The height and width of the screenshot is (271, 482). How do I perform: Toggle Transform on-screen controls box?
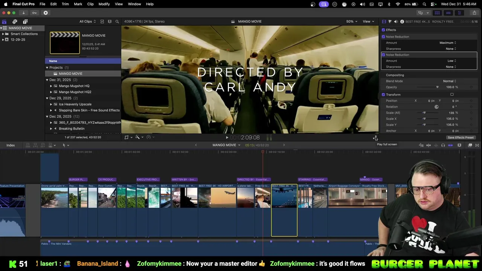(x=452, y=94)
